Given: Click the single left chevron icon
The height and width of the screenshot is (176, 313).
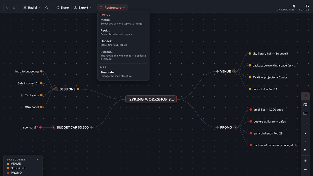Looking at the screenshot, I should pos(305,133).
